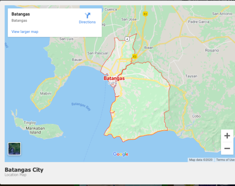Click the route 4 road shield
235x186 pixels.
click(128, 39)
